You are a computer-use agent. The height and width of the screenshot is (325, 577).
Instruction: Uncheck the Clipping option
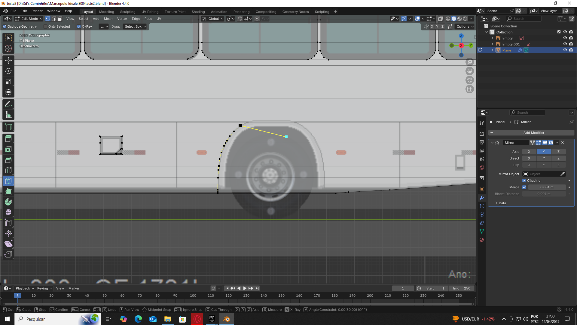click(x=524, y=181)
